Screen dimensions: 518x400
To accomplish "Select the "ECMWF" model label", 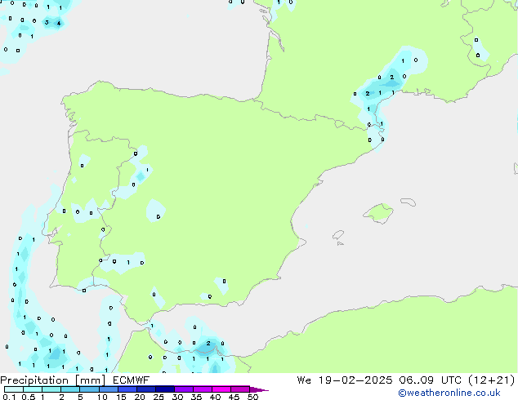I will (x=132, y=380).
